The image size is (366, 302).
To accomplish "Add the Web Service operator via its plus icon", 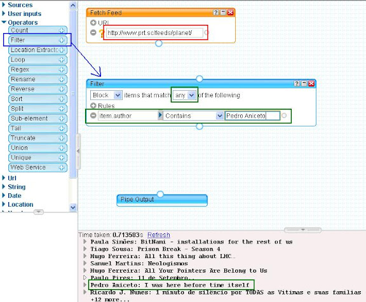I will pyautogui.click(x=62, y=168).
